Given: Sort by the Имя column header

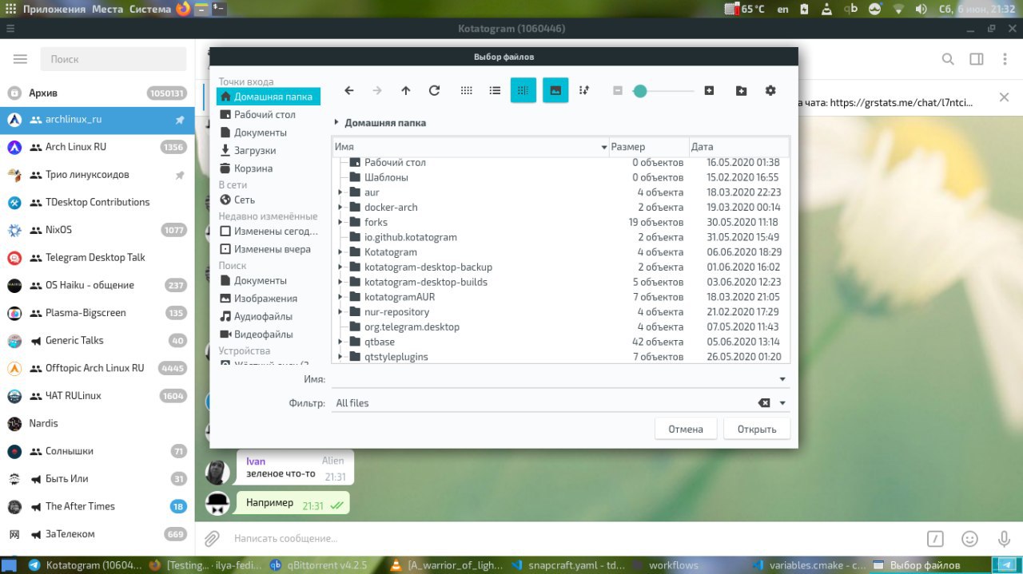Looking at the screenshot, I should tap(470, 147).
